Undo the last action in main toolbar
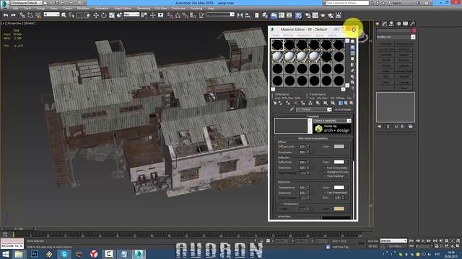This screenshot has height=259, width=462. coord(6,15)
